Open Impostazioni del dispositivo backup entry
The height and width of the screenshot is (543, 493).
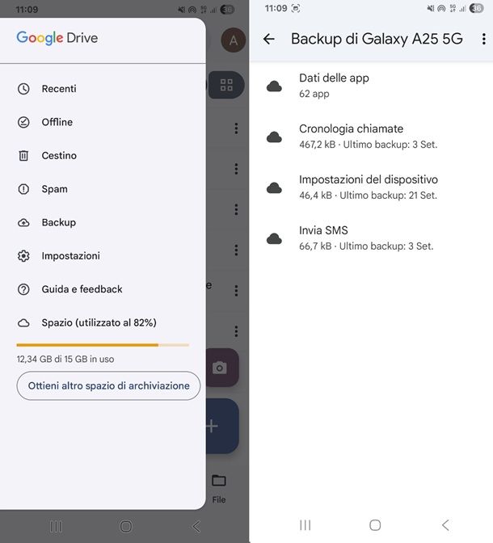(x=368, y=187)
